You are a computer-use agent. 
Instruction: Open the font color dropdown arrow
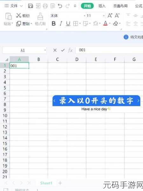[x=110, y=23]
